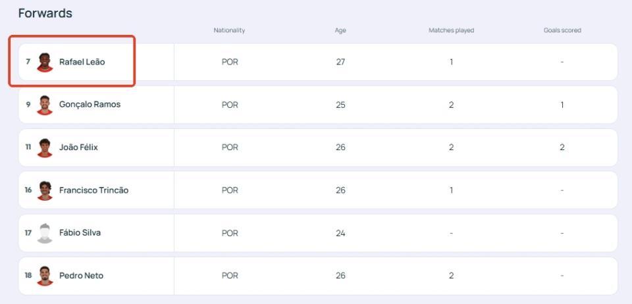Click the Goals scored column header

[x=562, y=30]
